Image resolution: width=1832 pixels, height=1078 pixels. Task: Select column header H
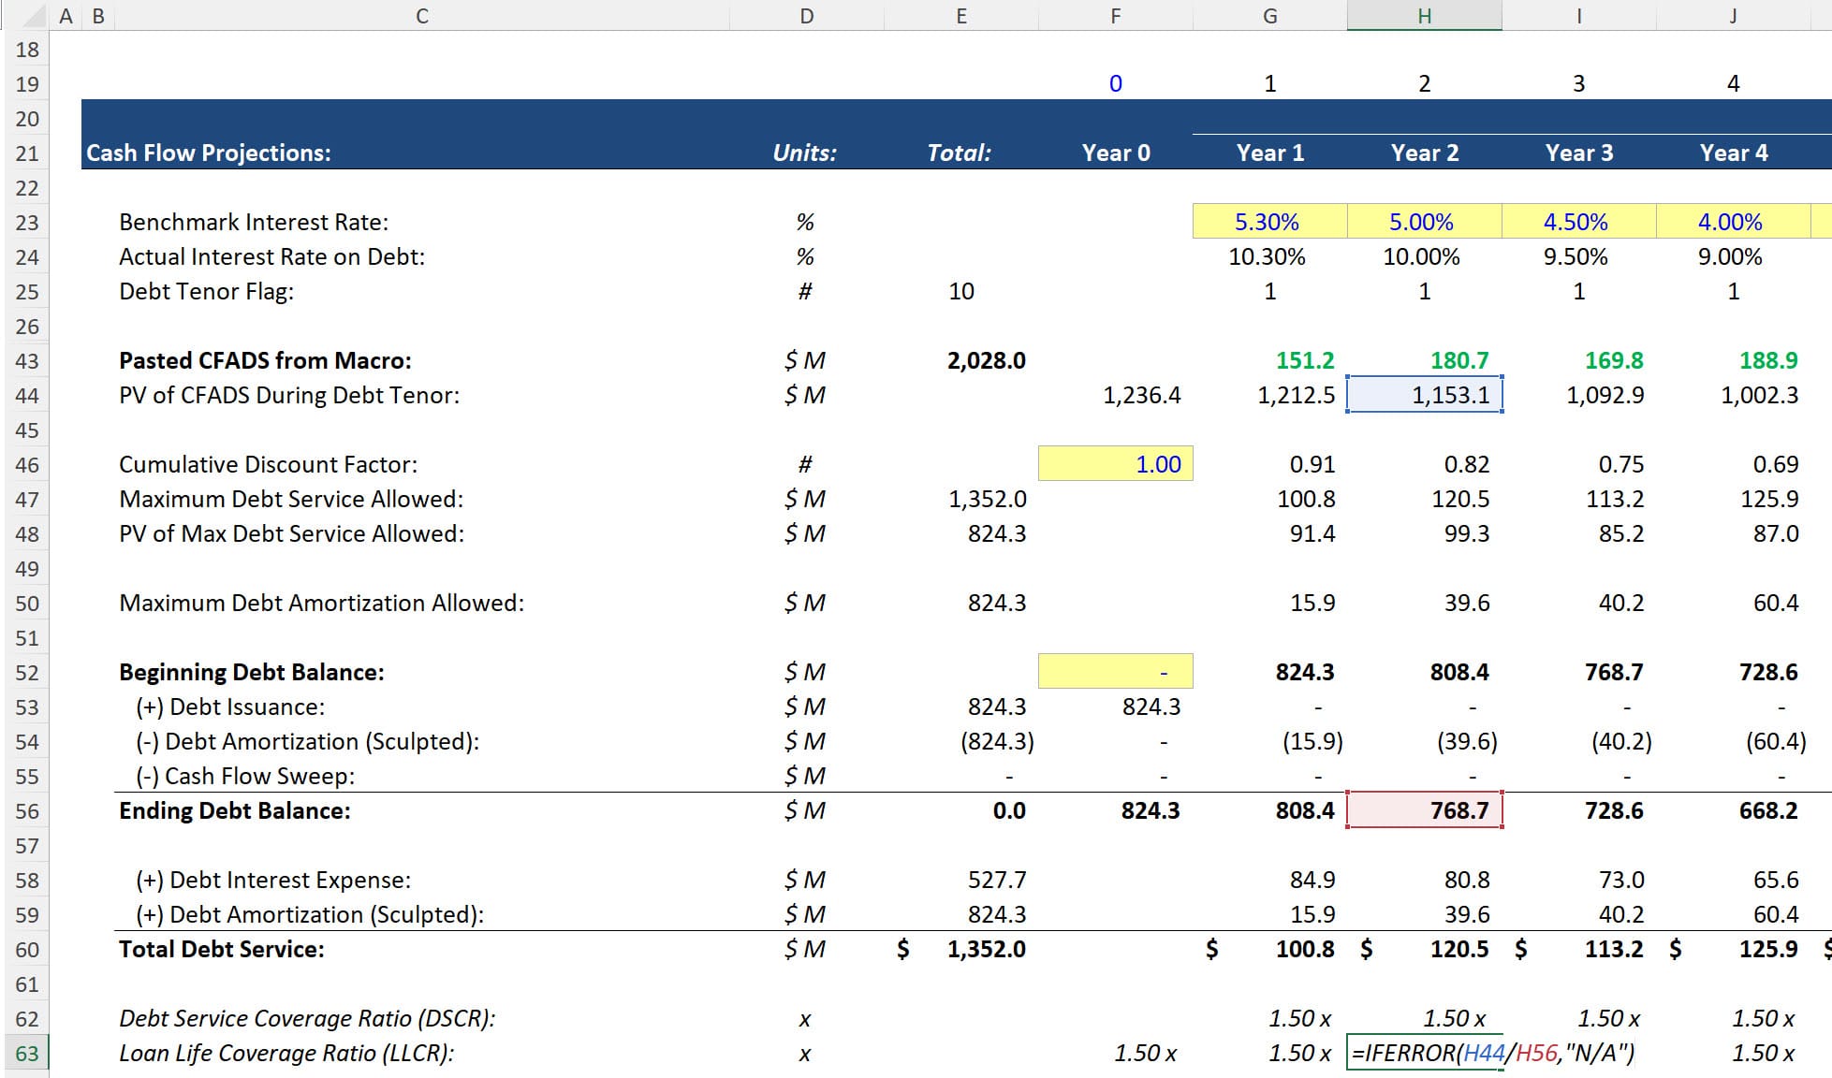pyautogui.click(x=1423, y=15)
